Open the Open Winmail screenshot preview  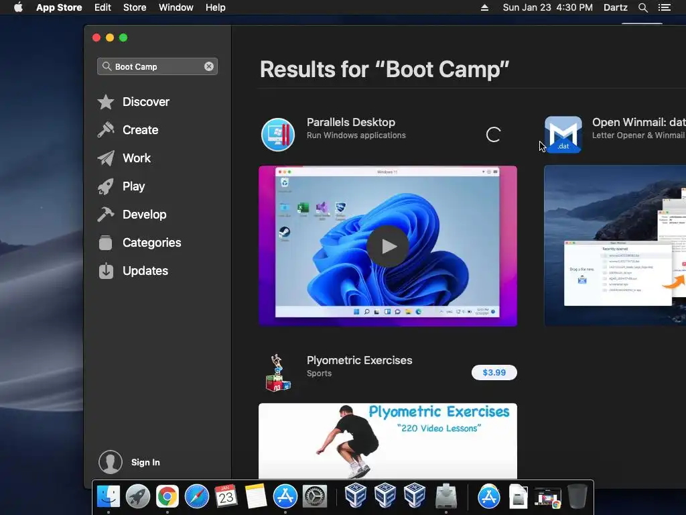tap(615, 245)
